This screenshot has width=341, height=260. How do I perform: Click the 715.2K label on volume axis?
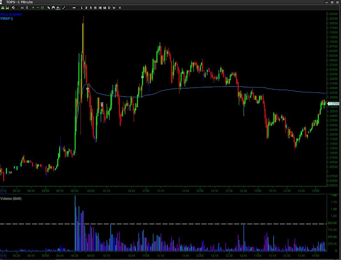point(332,230)
